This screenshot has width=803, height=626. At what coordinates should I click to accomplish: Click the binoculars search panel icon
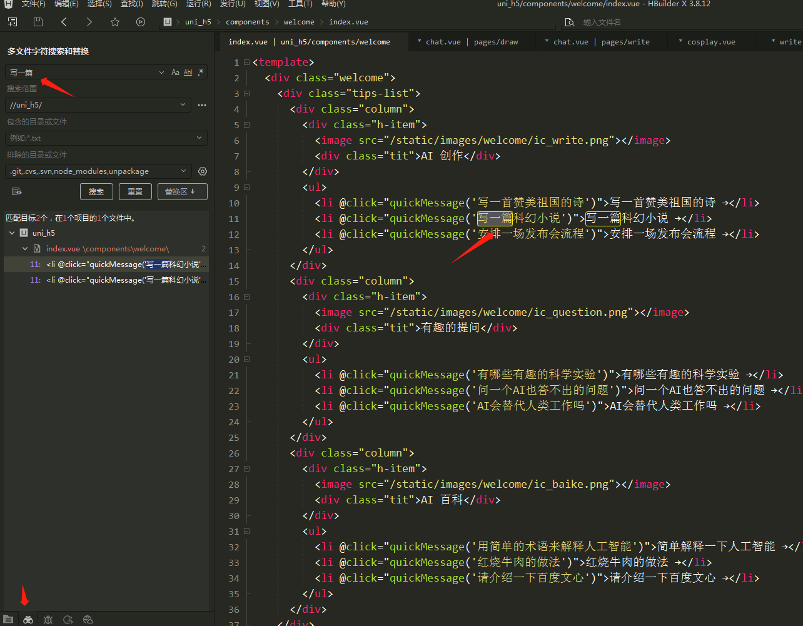(28, 619)
